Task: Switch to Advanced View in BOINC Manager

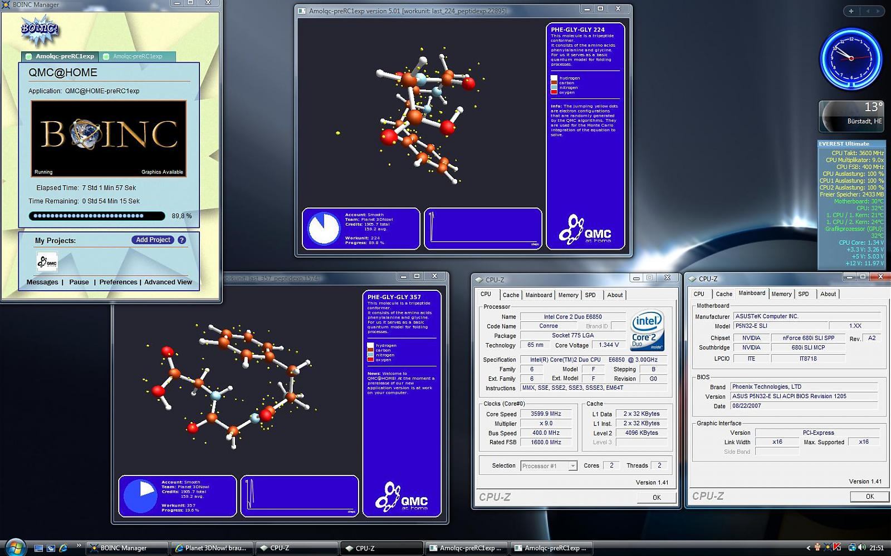Action: (x=168, y=282)
